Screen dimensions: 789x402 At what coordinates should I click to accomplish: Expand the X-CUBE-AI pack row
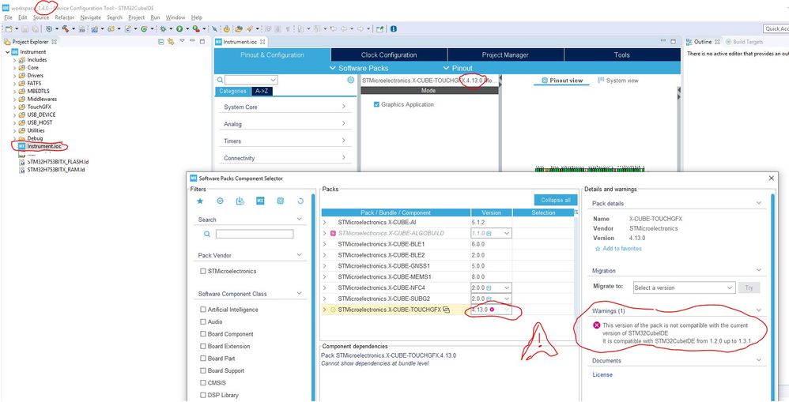click(x=325, y=222)
